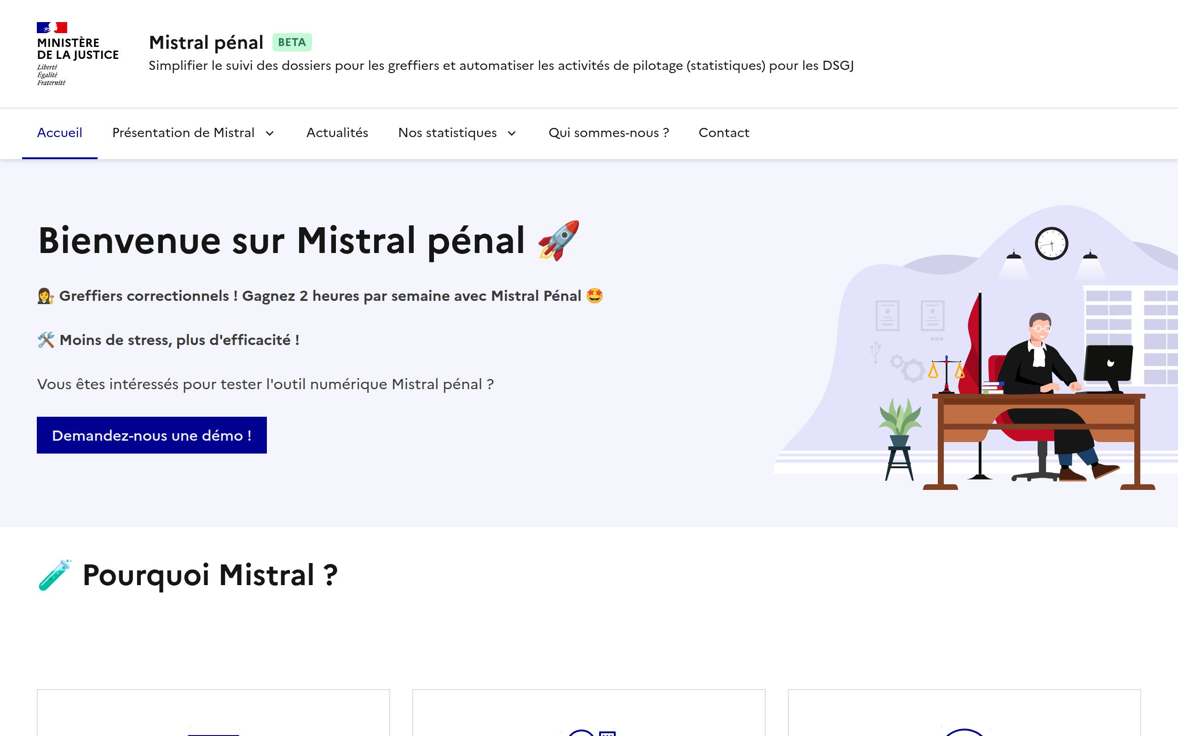Click the Bienvenue sur Mistral pénal heading
This screenshot has height=736, width=1178.
click(x=309, y=241)
